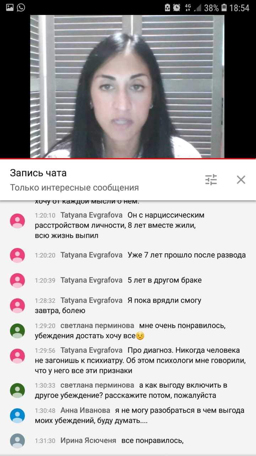Tap the message '5 лет в другом браке'

[x=165, y=280]
